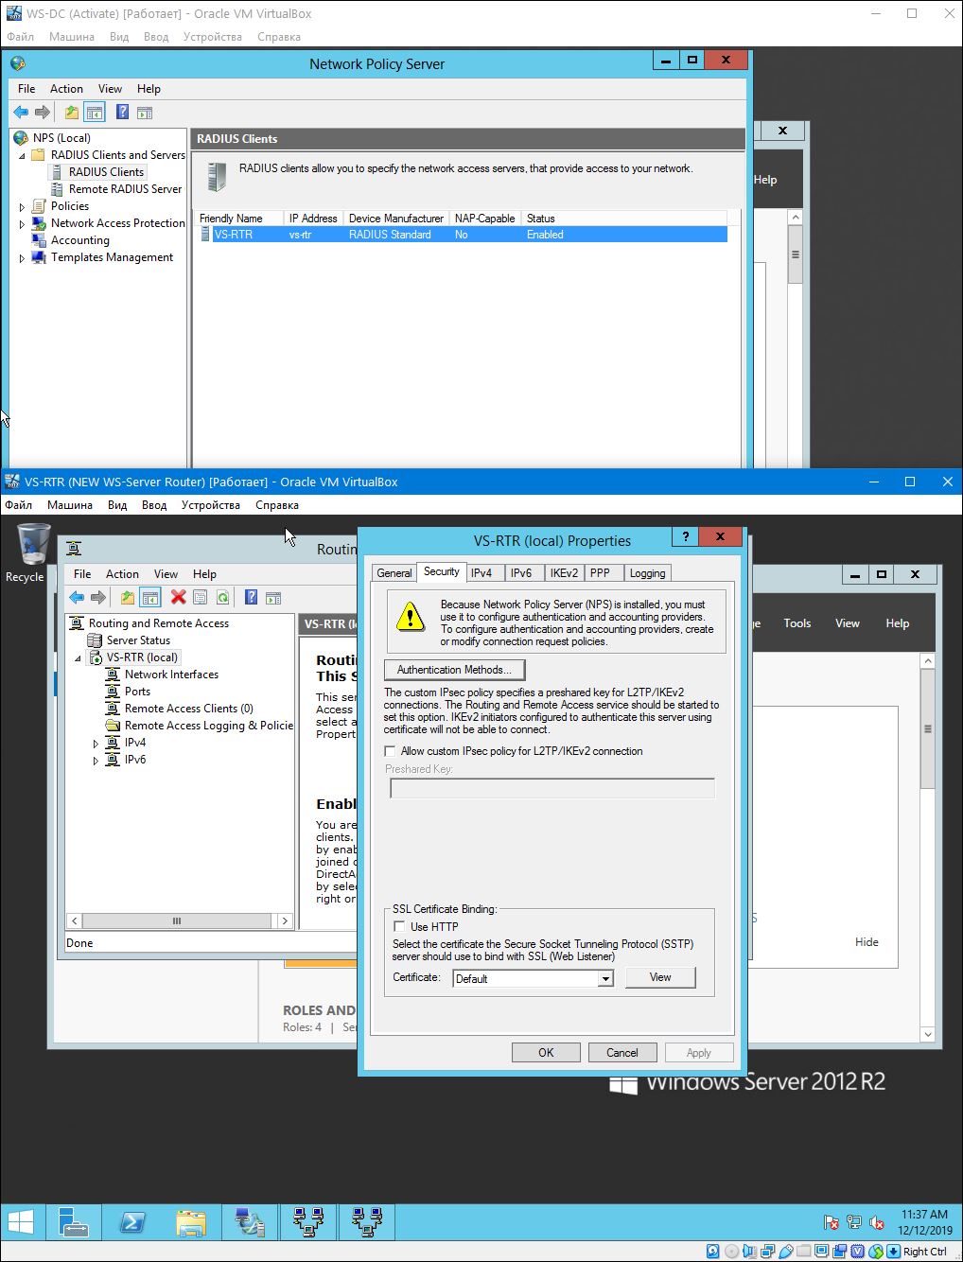Click Properties icon in Routing toolbar

tap(200, 597)
